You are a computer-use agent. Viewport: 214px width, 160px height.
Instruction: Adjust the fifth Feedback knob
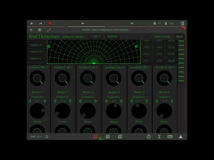(139, 78)
